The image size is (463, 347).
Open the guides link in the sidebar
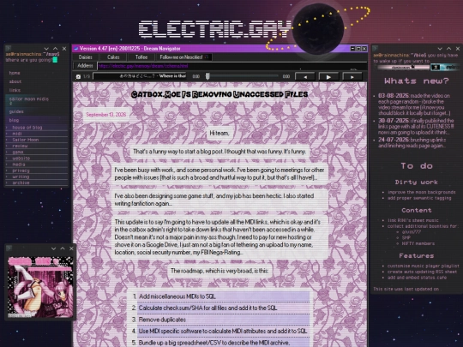[x=16, y=111]
